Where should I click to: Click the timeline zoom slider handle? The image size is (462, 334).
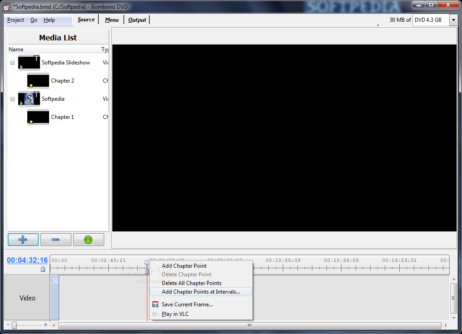coord(14,325)
